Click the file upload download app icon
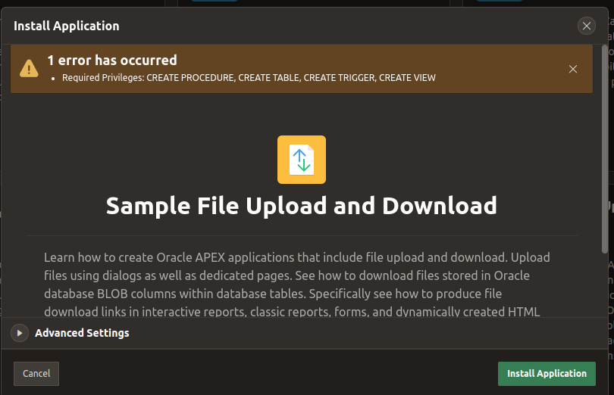This screenshot has height=395, width=614. 302,160
